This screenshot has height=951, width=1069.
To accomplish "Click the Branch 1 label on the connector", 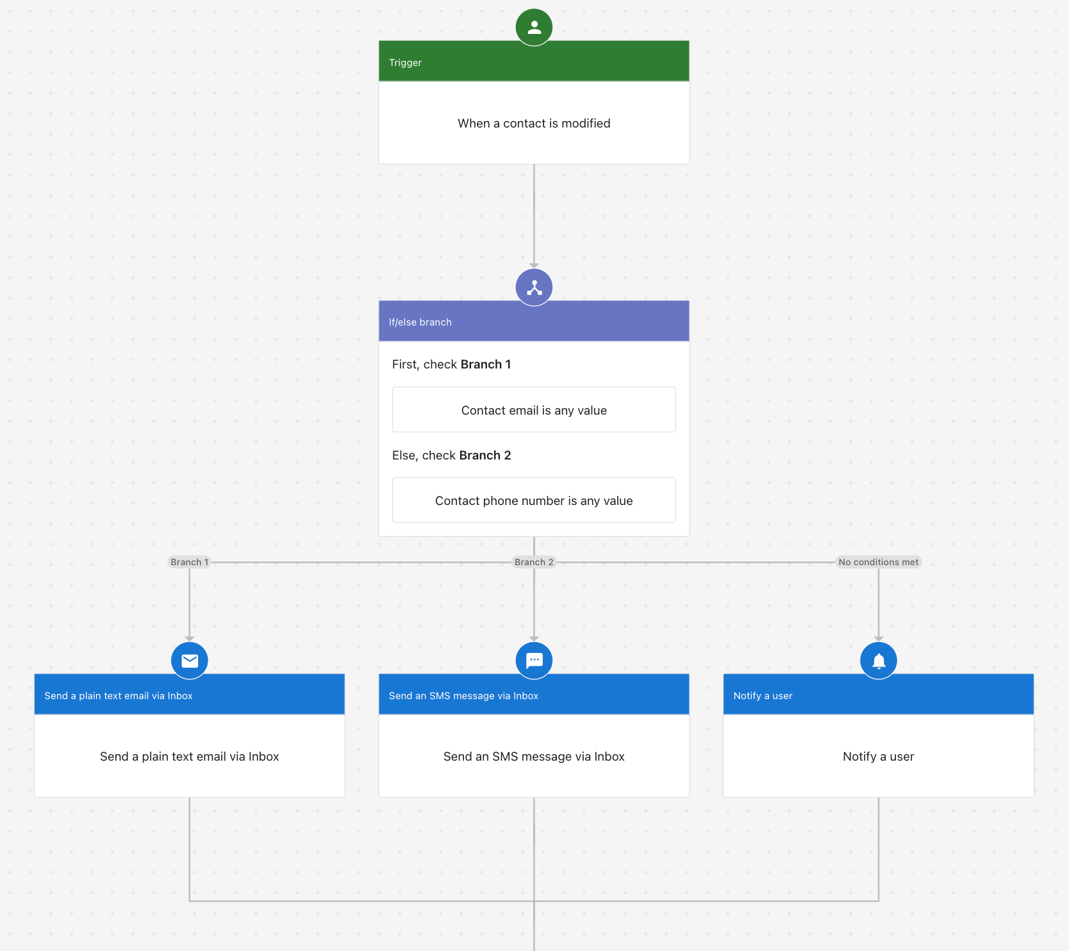I will [x=189, y=562].
